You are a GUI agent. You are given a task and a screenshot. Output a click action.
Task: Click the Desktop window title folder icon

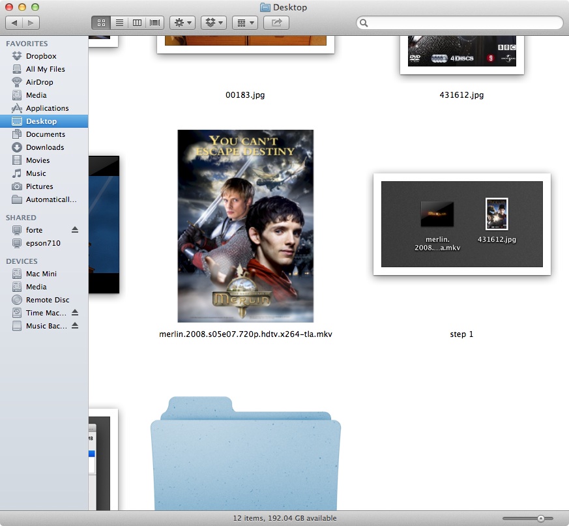point(265,7)
